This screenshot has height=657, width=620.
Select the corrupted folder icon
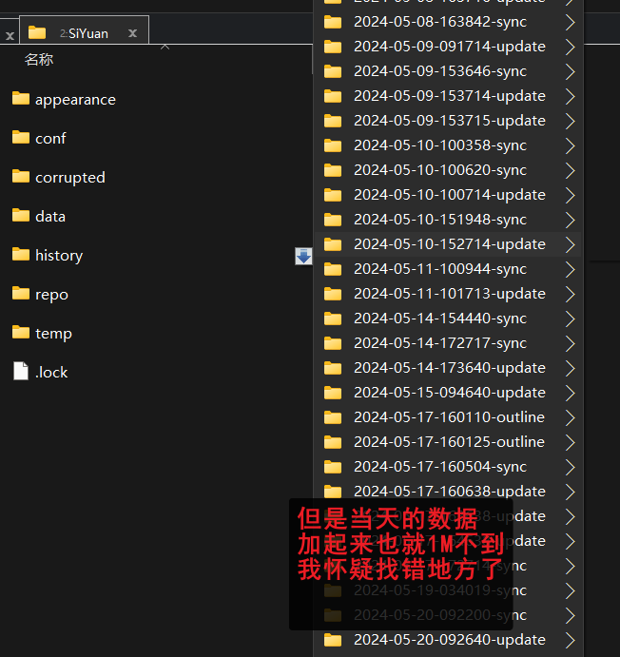pyautogui.click(x=21, y=177)
